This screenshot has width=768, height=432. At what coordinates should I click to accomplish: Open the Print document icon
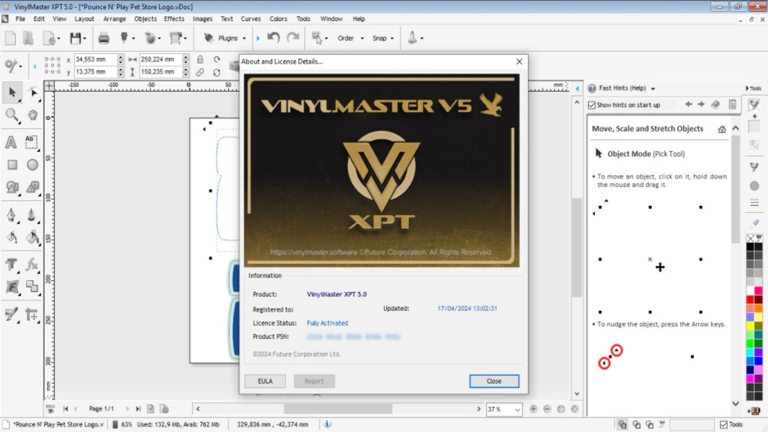click(x=104, y=38)
